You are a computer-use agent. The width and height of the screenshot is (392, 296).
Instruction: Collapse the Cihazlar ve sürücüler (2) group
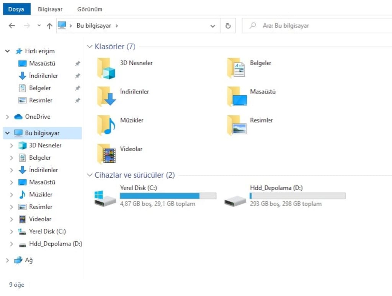point(90,175)
